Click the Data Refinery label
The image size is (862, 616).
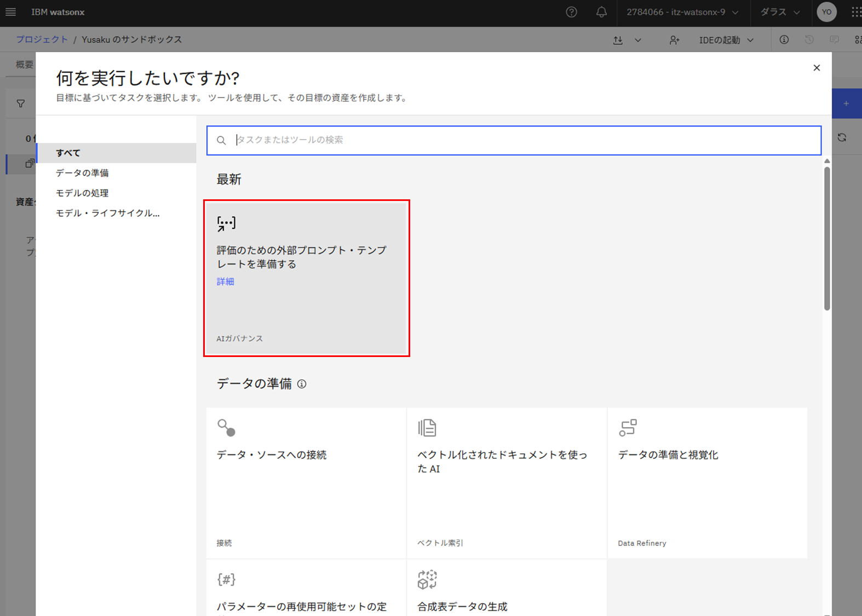(642, 543)
